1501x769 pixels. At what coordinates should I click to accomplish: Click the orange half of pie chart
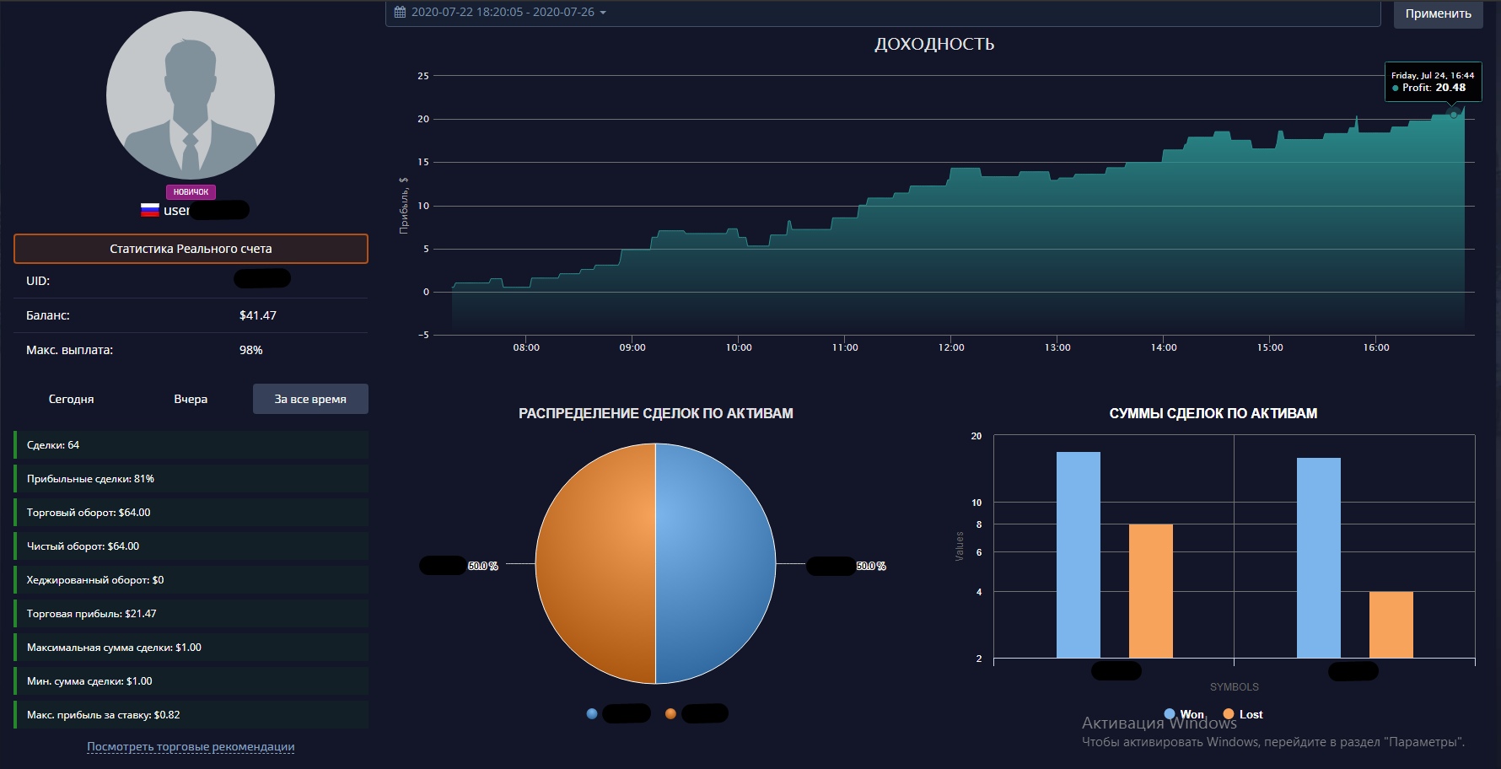595,563
